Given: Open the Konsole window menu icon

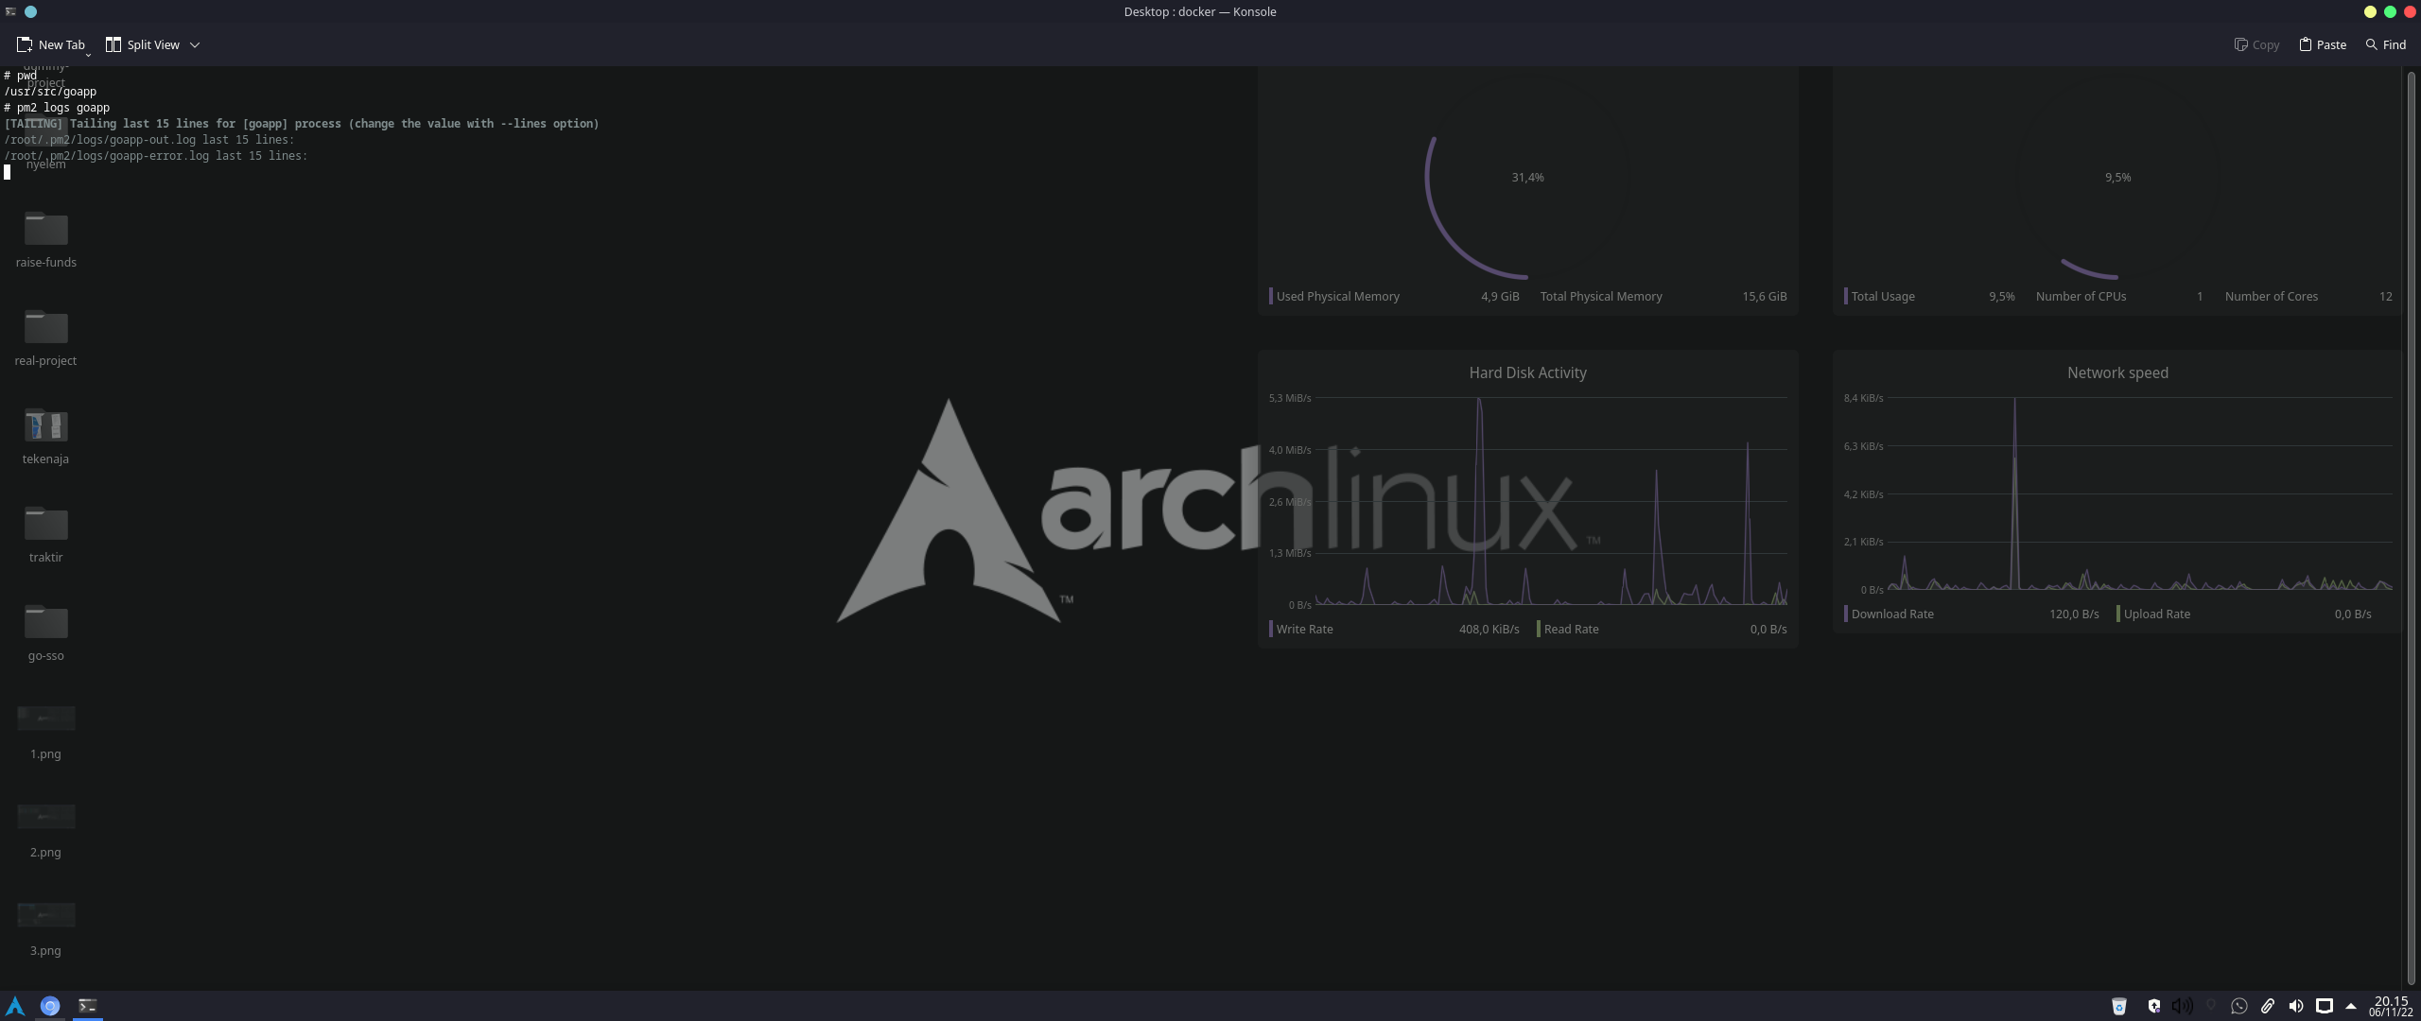Looking at the screenshot, I should (x=10, y=11).
